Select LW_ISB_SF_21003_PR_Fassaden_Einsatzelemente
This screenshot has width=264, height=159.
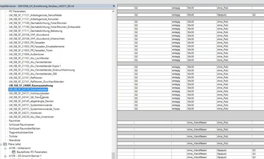(37, 47)
